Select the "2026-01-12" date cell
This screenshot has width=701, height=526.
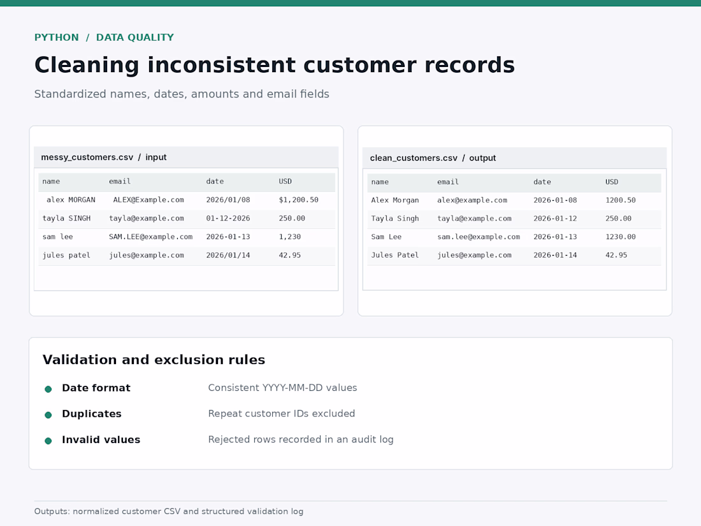[555, 218]
